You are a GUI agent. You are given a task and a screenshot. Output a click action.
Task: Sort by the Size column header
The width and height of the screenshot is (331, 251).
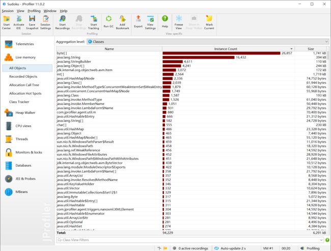(x=311, y=49)
